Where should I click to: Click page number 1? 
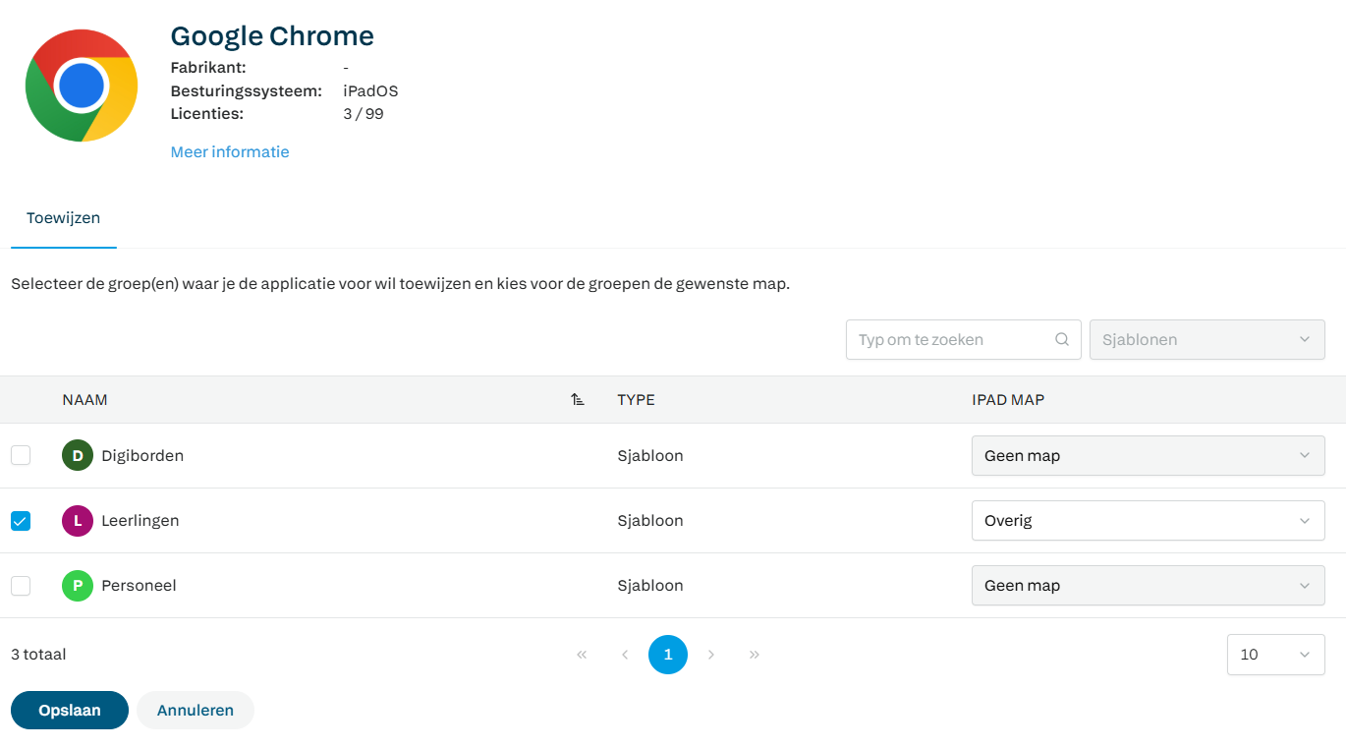coord(668,655)
